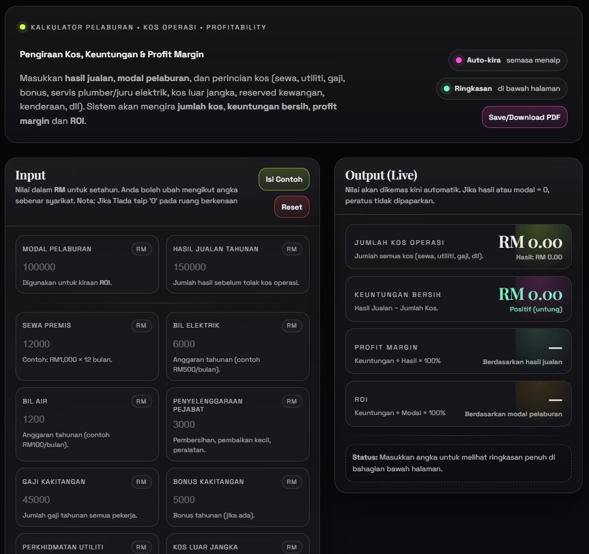The image size is (589, 554).
Task: Click the 'Berdasarkan hasil jualan' text
Action: coord(522,362)
